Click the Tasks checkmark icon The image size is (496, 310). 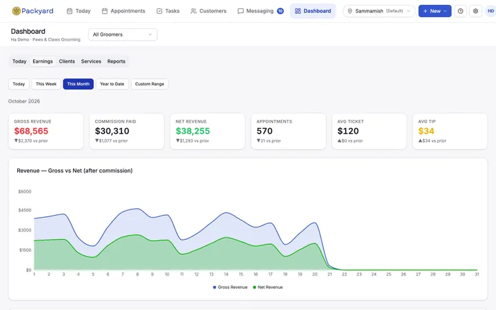pos(159,11)
